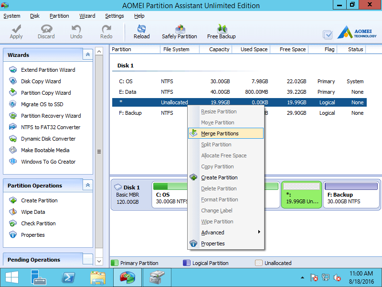Toggle the checkbox icon beside AOMEI logo
Image resolution: width=382 pixels, height=287 pixels.
328,34
